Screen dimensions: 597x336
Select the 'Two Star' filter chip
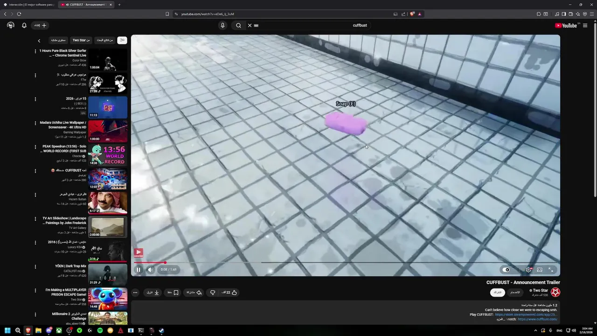[x=81, y=41]
